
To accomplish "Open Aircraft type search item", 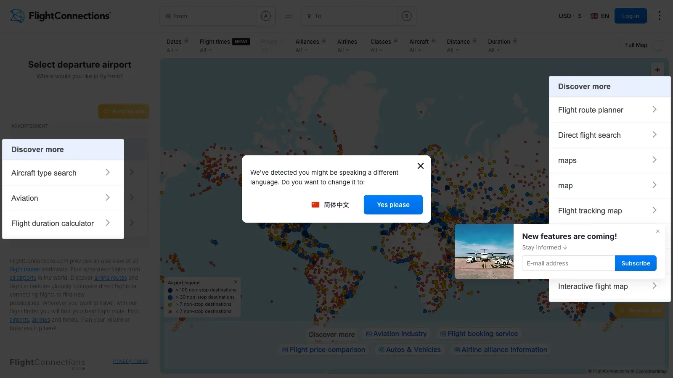I will [x=63, y=173].
